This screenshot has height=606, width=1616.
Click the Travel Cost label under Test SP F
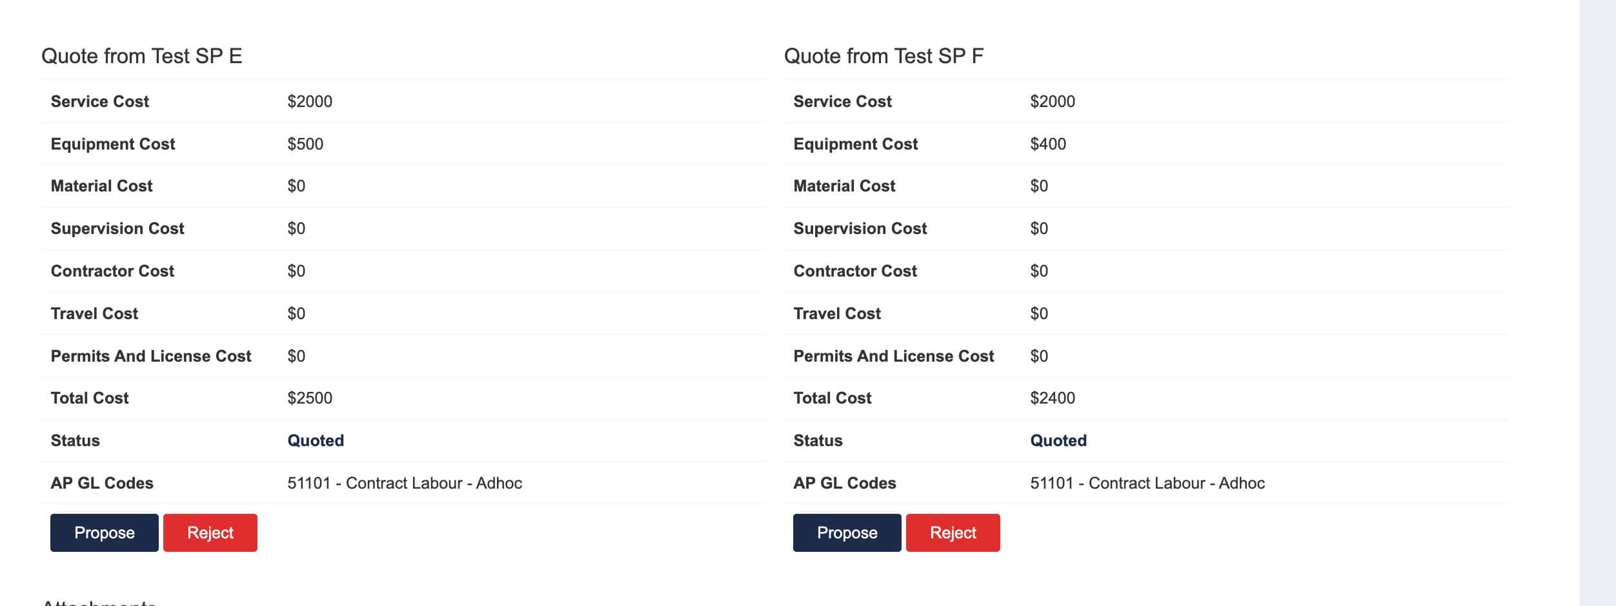[837, 313]
